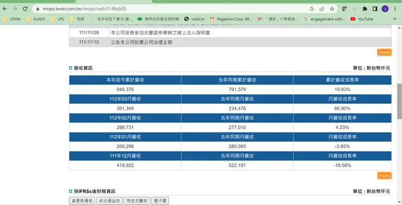The image size is (402, 205).
Task: Open the 資產負債表 balance sheet button
Action: [x=82, y=201]
